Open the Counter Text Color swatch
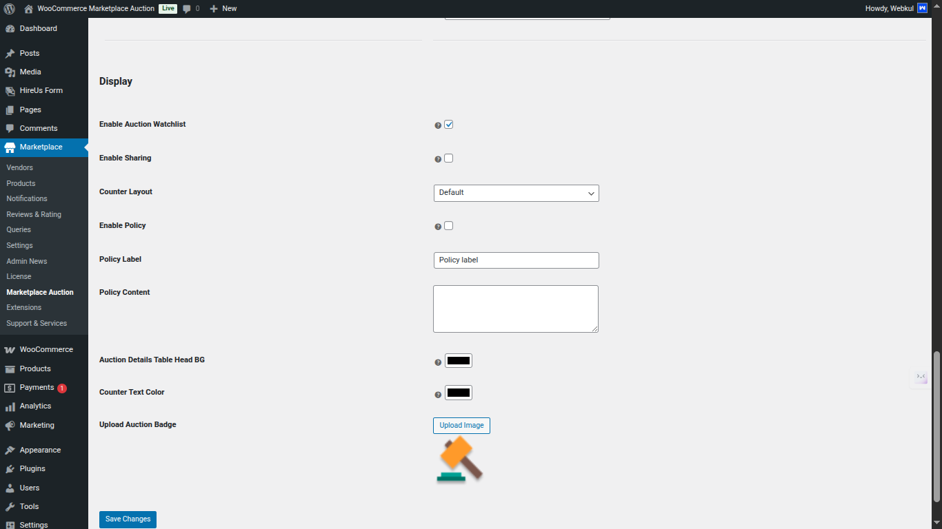 pos(458,393)
